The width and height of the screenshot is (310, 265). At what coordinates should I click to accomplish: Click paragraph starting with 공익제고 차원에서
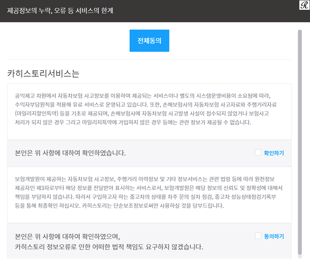click(x=146, y=109)
